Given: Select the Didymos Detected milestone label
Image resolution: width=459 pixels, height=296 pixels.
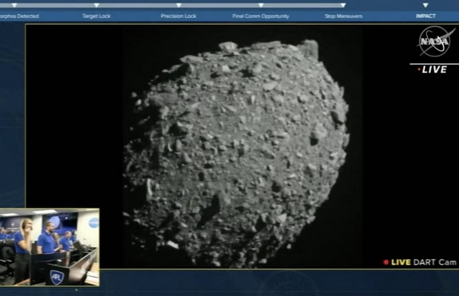Looking at the screenshot, I should tap(19, 16).
